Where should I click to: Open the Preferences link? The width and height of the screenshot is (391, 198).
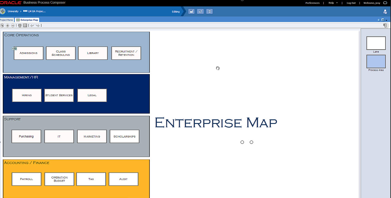(x=312, y=3)
